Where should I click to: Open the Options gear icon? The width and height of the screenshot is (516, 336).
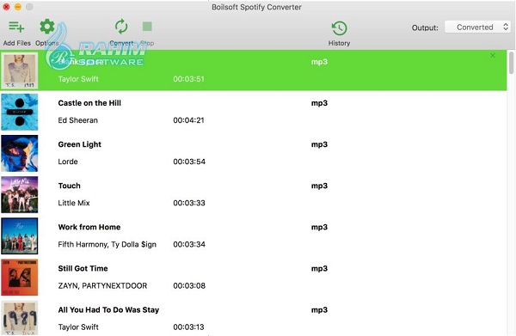coord(47,27)
